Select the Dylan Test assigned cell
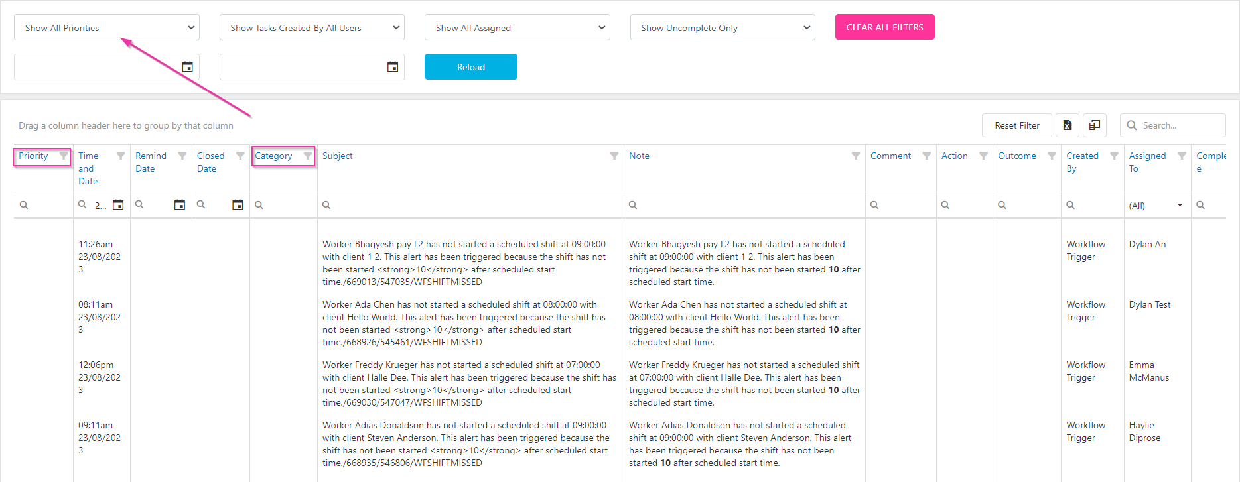 (x=1150, y=304)
